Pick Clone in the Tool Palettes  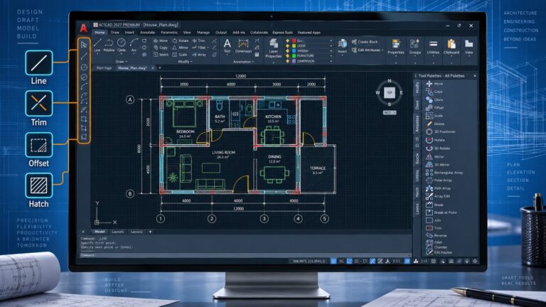(x=434, y=99)
